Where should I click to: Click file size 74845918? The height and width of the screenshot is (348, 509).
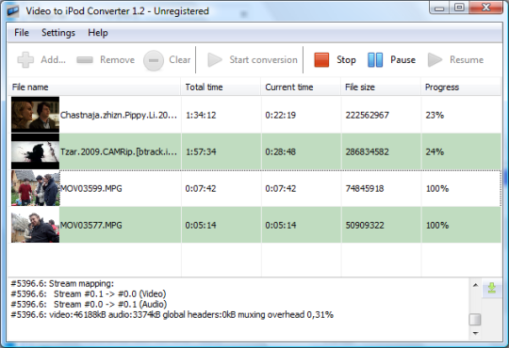365,189
